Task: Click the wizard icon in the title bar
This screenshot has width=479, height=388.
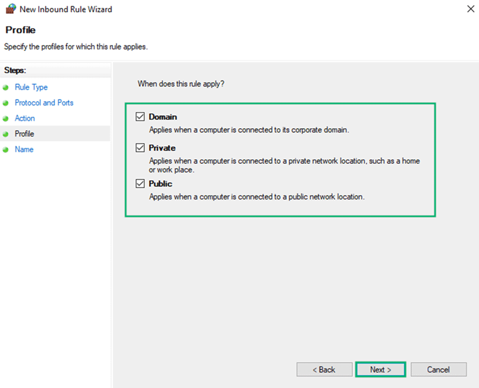Action: tap(10, 9)
